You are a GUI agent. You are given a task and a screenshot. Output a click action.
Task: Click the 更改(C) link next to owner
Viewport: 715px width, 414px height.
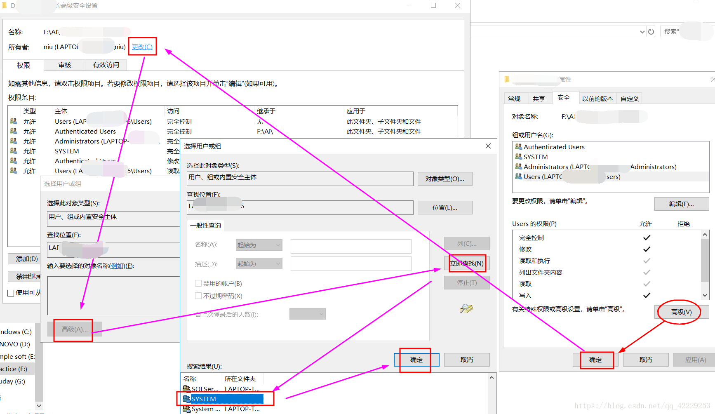click(142, 47)
